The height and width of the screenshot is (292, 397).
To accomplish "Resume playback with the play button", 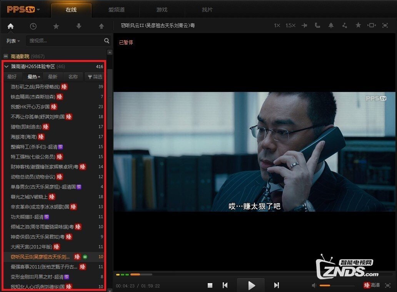I will pyautogui.click(x=251, y=285).
